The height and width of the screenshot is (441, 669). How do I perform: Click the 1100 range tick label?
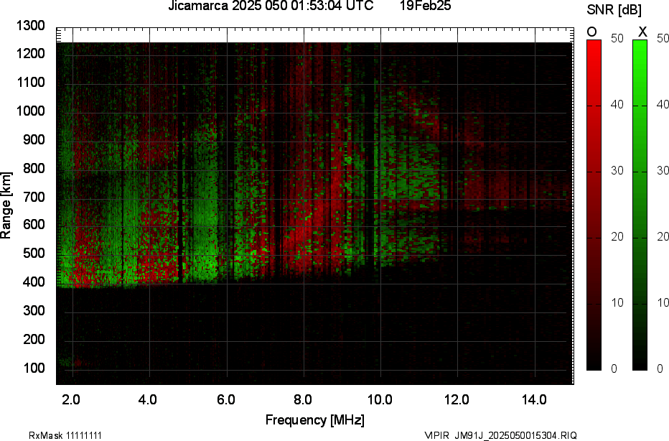click(x=31, y=83)
